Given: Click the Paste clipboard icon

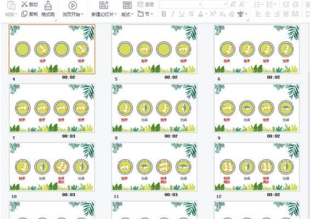Looking at the screenshot, I should [11, 5].
